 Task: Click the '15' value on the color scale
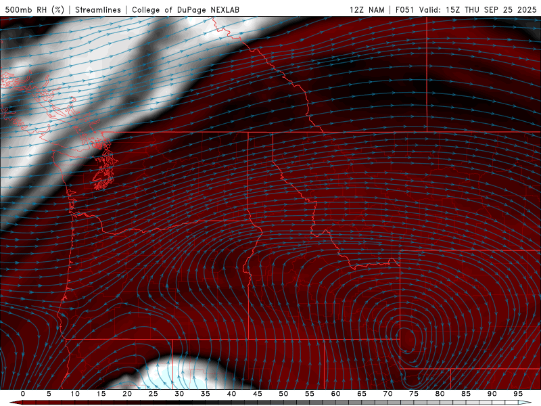[101, 394]
